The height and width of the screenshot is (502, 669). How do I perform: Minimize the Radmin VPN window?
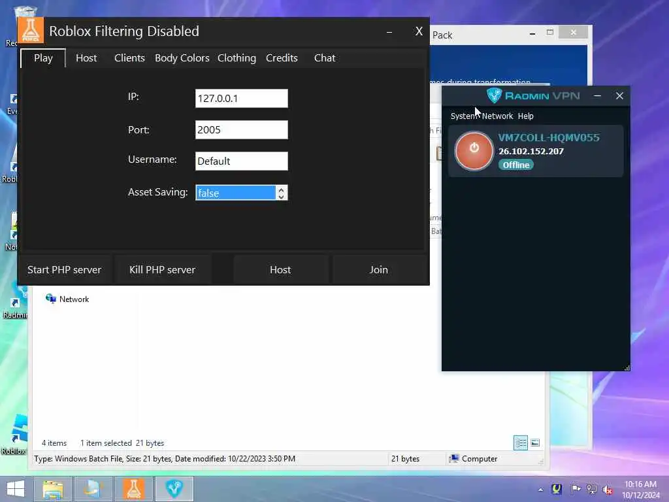coord(597,95)
